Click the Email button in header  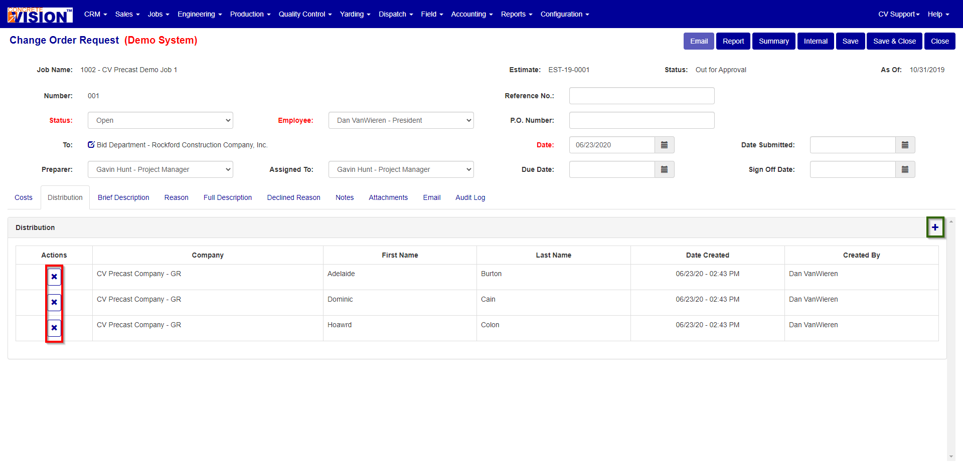[699, 41]
